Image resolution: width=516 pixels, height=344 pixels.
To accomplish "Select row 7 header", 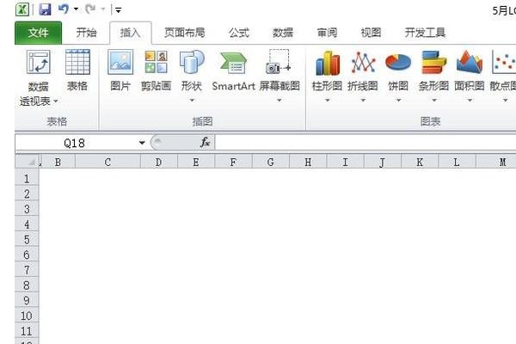I will 27,270.
